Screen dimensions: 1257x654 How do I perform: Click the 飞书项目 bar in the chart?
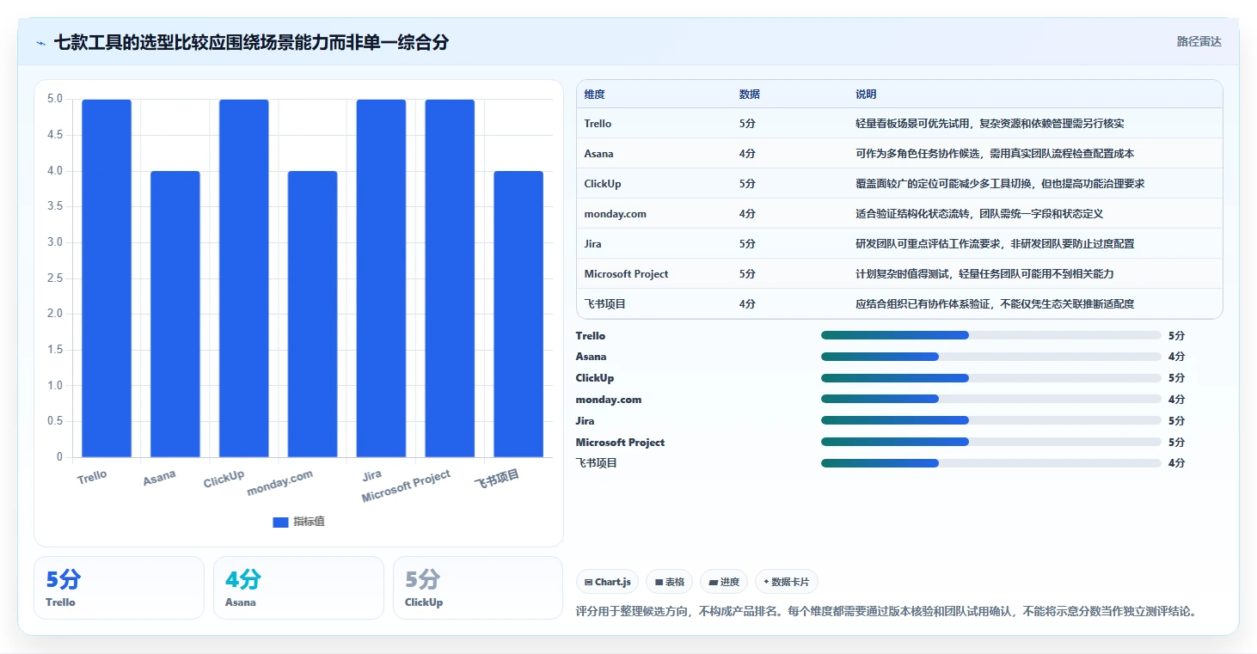click(x=518, y=314)
